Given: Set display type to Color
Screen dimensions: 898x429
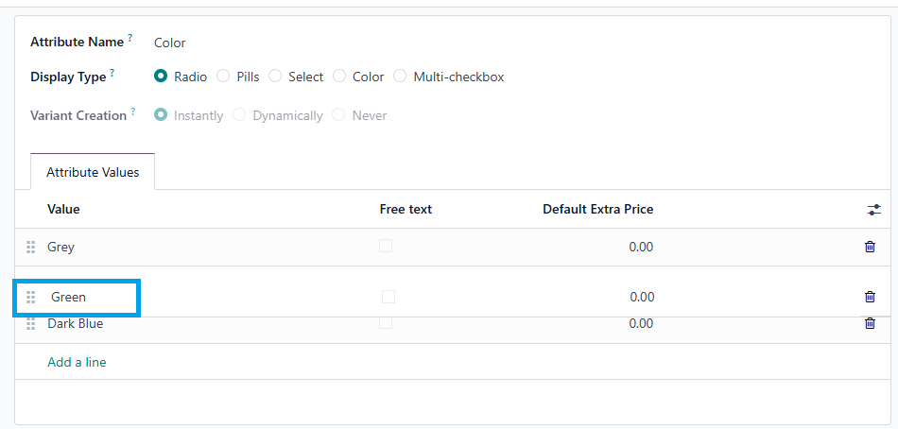Looking at the screenshot, I should click(339, 77).
